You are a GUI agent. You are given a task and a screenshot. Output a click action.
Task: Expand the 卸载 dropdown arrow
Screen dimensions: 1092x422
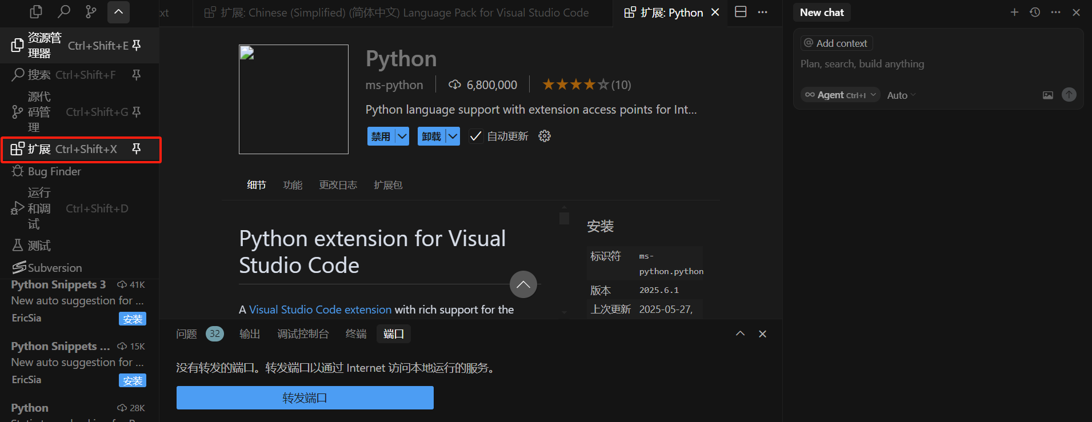click(x=453, y=136)
